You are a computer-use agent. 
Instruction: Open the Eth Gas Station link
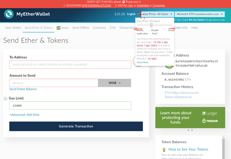197,20
